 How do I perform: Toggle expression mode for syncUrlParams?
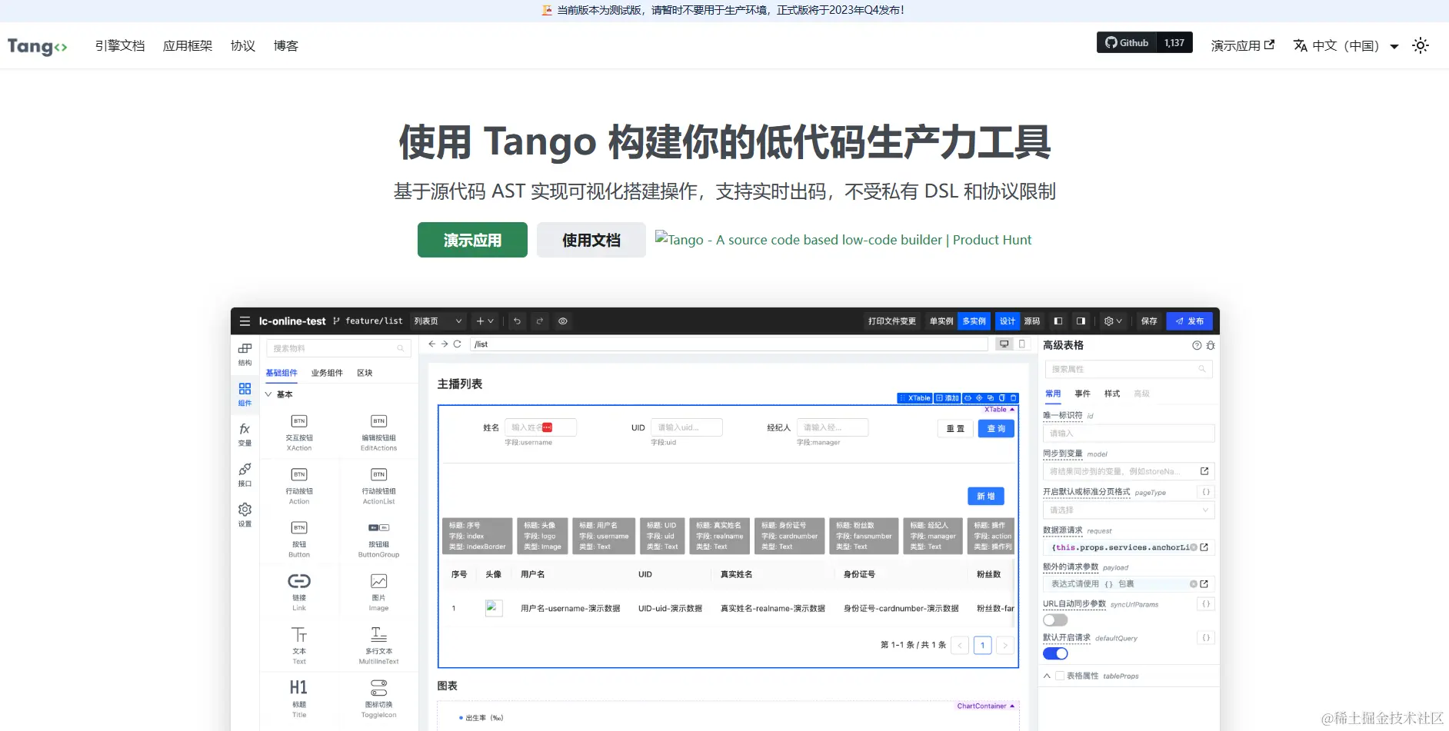coord(1206,604)
